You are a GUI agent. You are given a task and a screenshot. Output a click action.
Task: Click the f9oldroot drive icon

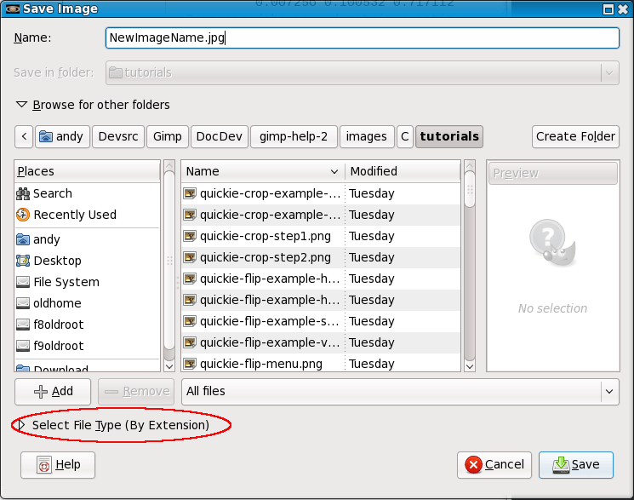(23, 346)
